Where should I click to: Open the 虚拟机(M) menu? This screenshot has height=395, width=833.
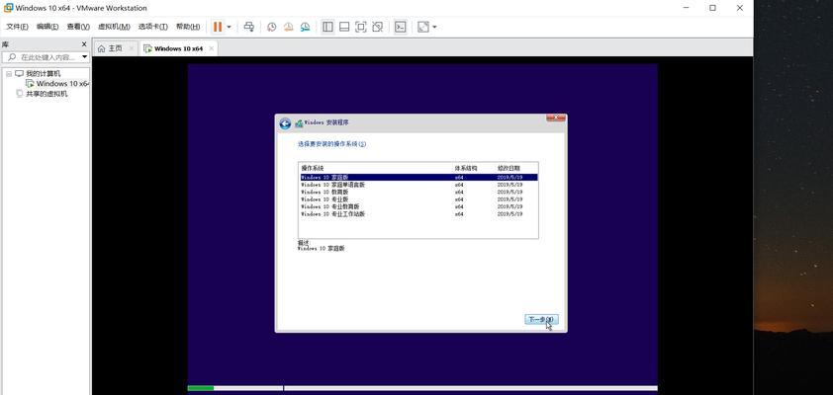tap(114, 27)
